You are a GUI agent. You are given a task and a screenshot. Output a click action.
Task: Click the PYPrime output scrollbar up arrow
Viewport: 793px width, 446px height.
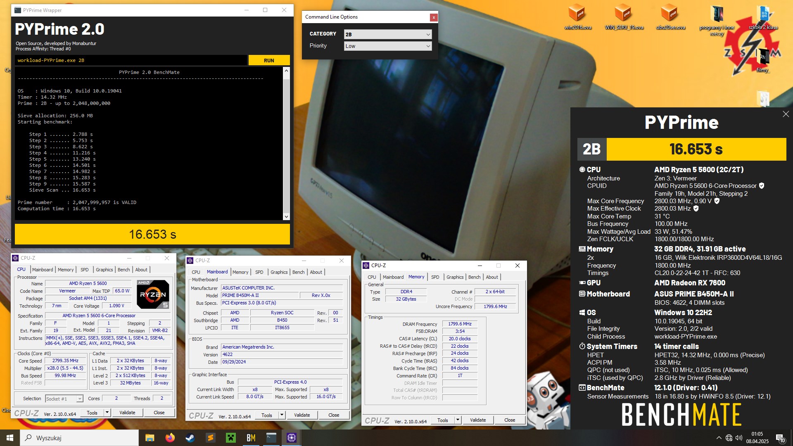[x=286, y=71]
